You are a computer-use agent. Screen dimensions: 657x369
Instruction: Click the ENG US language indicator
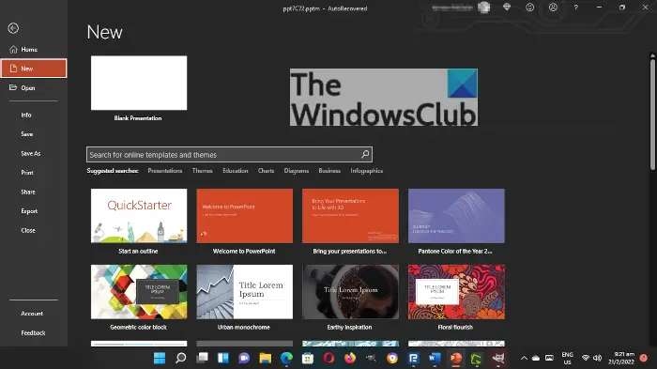click(567, 358)
